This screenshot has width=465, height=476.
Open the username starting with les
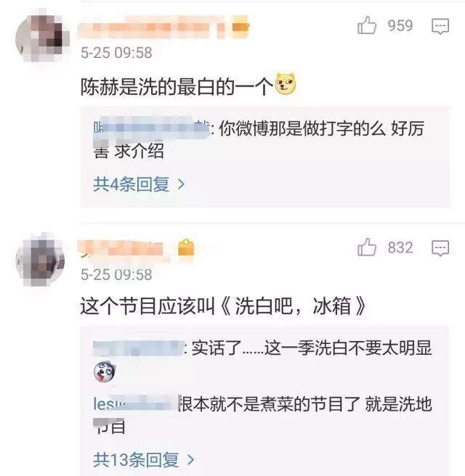[137, 403]
